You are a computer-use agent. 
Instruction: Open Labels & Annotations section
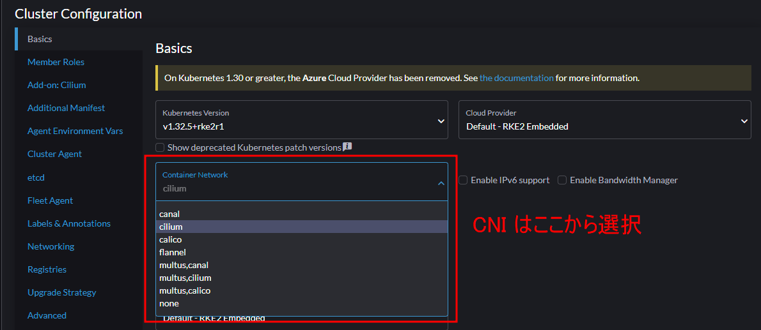pyautogui.click(x=69, y=223)
